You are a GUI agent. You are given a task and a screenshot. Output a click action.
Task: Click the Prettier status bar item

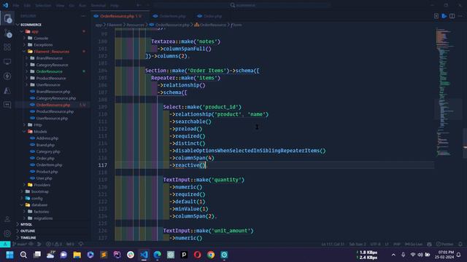(444, 245)
